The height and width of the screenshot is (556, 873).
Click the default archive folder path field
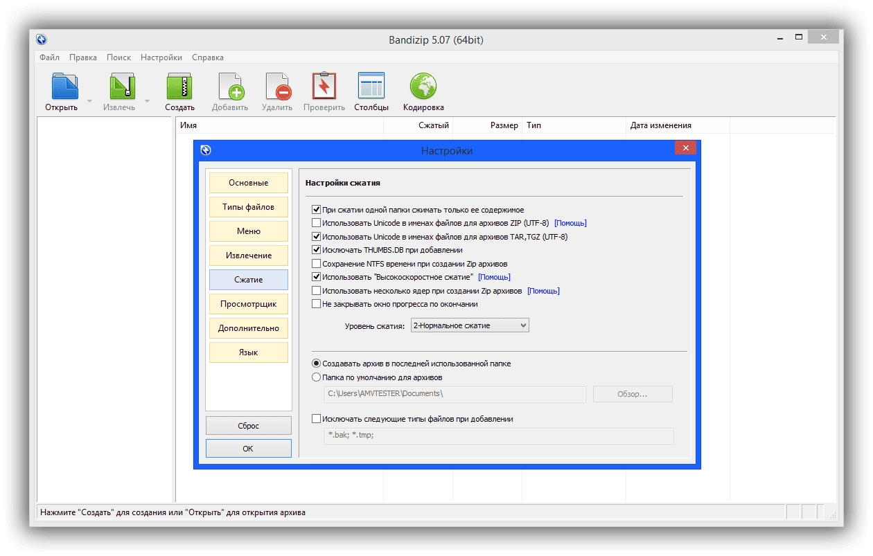coord(455,394)
